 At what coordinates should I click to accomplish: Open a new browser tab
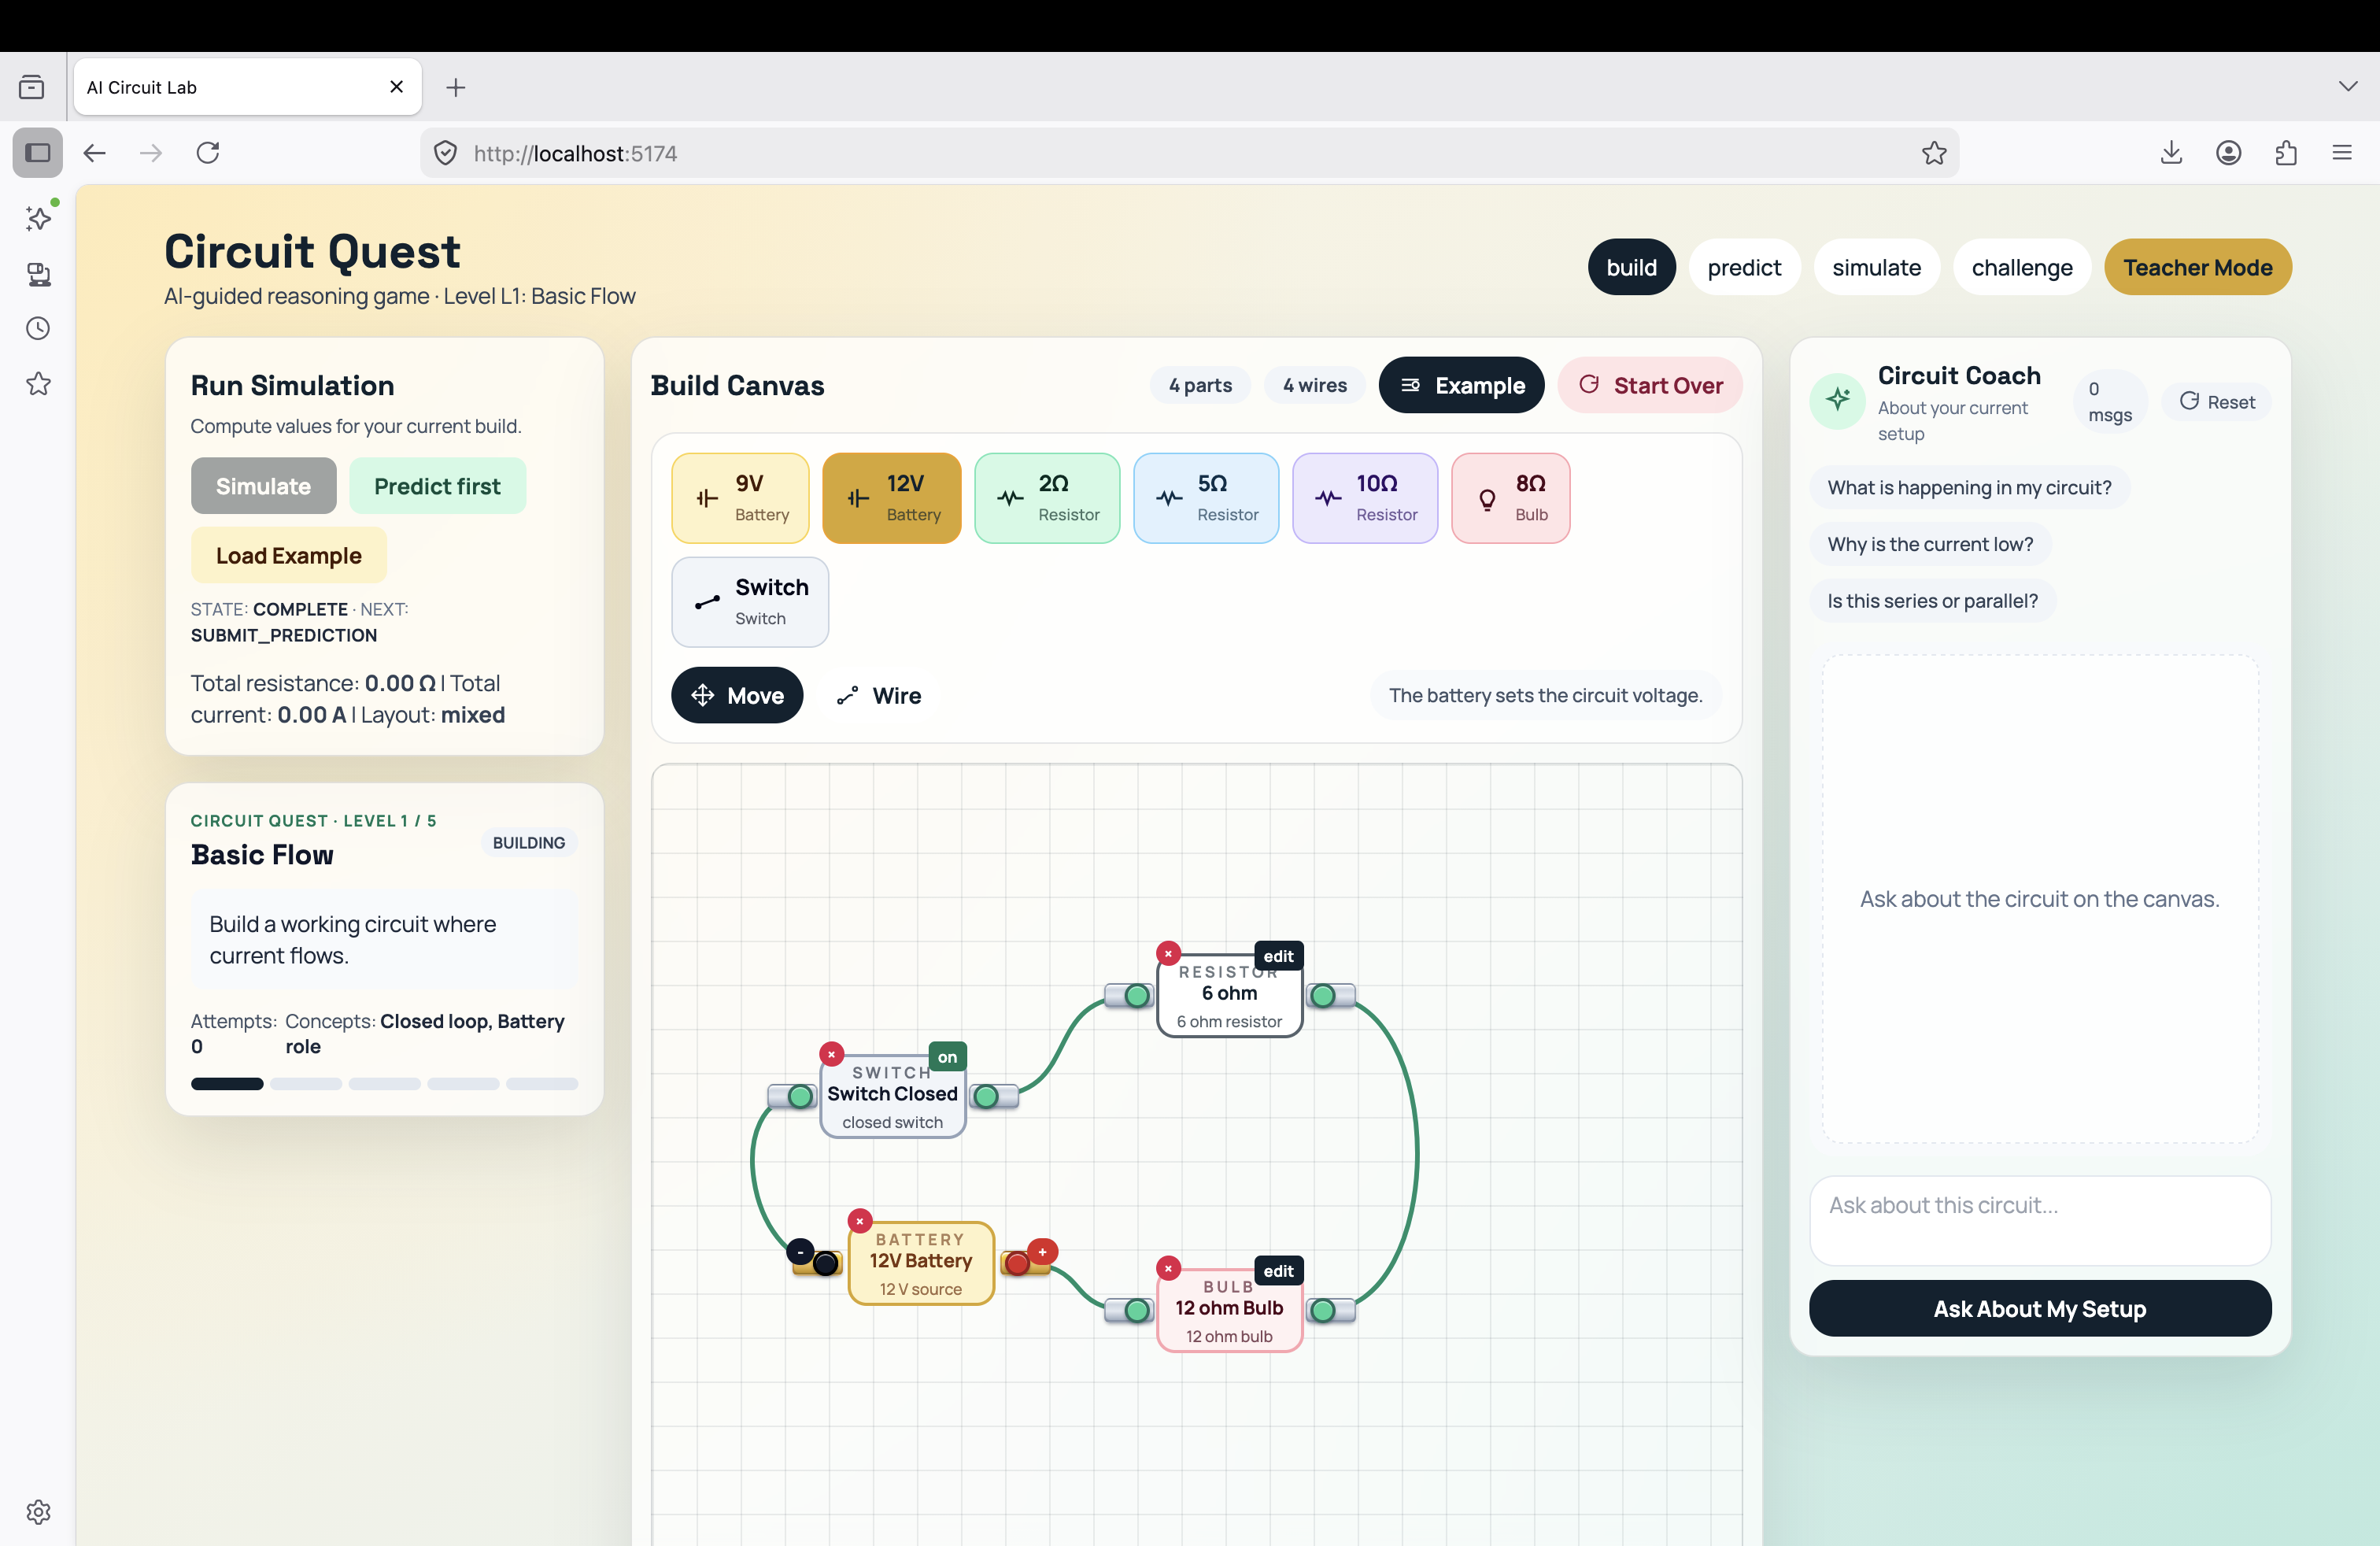click(x=456, y=87)
